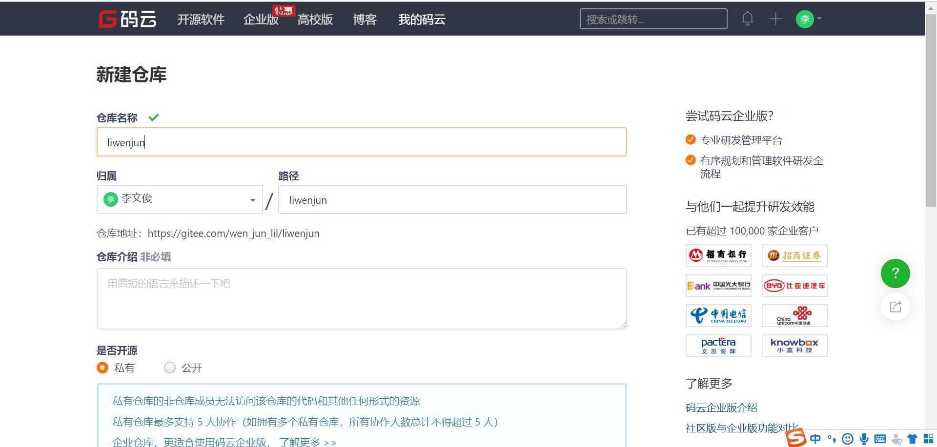Open voice input with the Sogou microphone icon
The image size is (937, 447).
(864, 439)
